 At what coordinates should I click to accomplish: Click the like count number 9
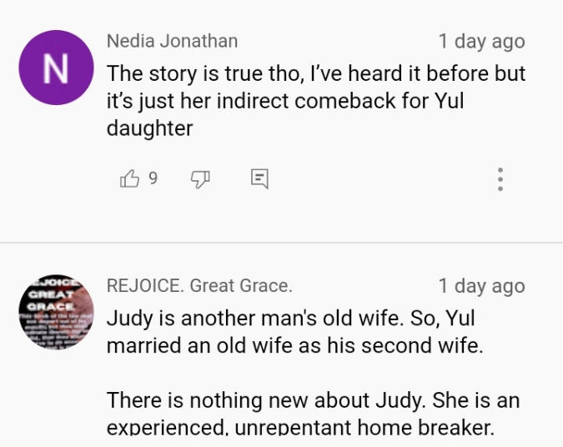(153, 178)
